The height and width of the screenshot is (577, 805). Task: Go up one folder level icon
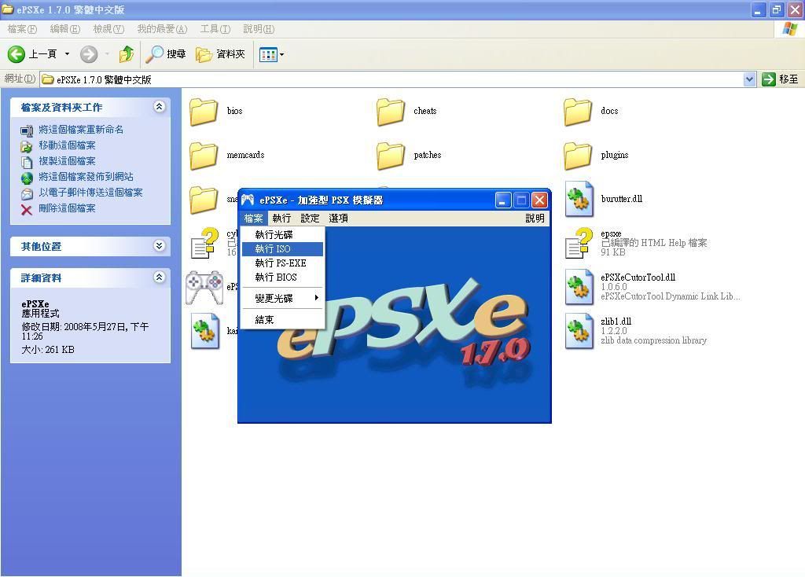click(x=127, y=54)
